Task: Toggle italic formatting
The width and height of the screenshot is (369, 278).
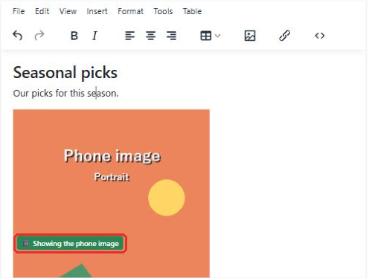Action: click(x=94, y=36)
